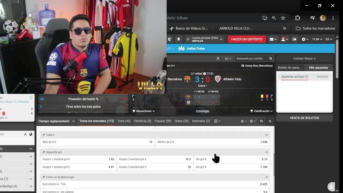The image size is (343, 193).
Task: Bet Equipo 2 anotará gol 5
Action: coord(155,167)
